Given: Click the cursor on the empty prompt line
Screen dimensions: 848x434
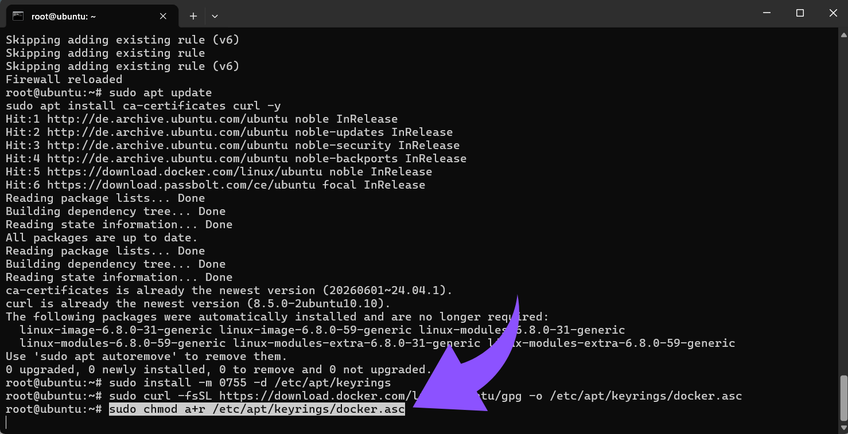Looking at the screenshot, I should [x=6, y=423].
